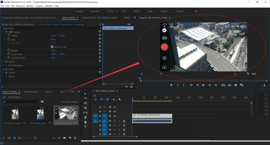Select the Hand tool
The width and height of the screenshot is (270, 145).
coord(85,122)
